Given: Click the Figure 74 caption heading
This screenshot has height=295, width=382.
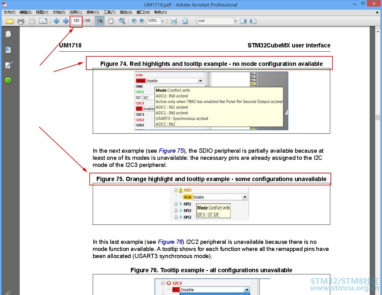Looking at the screenshot, I should coord(212,64).
